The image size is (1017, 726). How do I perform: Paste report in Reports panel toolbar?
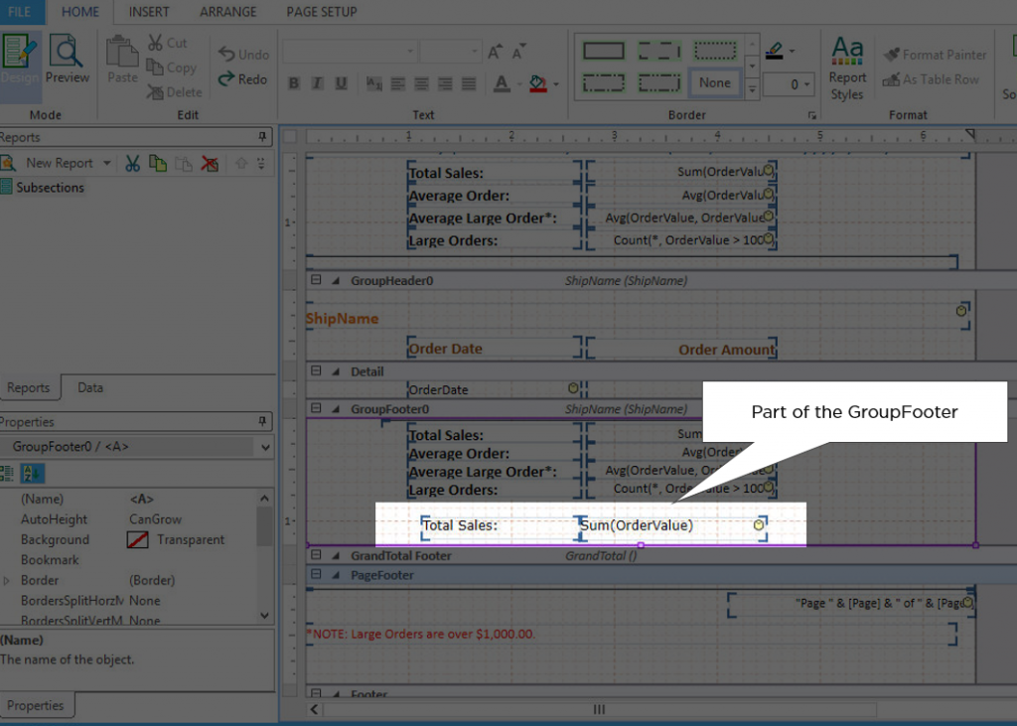[184, 164]
